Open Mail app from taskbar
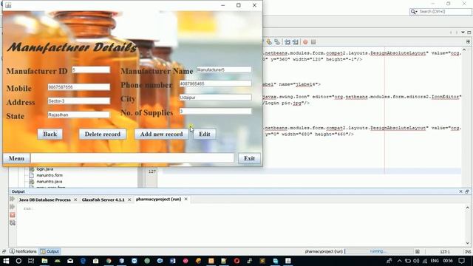473x266 pixels. coord(70,261)
